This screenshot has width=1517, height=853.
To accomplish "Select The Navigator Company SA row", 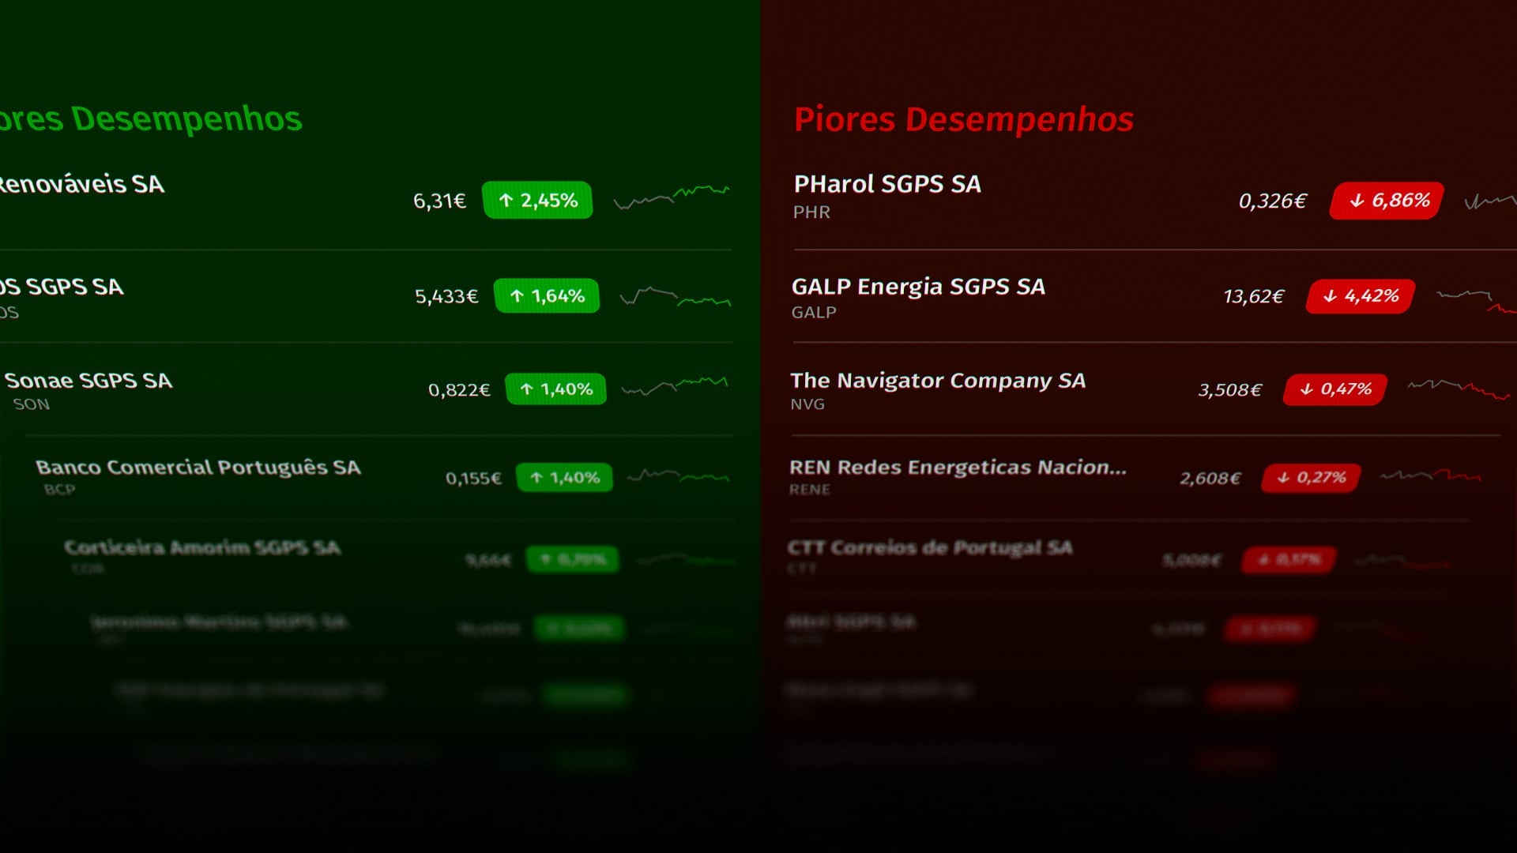I will (x=938, y=381).
